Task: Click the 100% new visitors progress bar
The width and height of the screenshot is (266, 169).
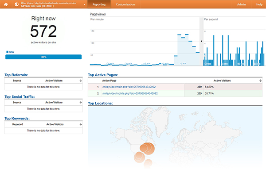Action: (43, 57)
